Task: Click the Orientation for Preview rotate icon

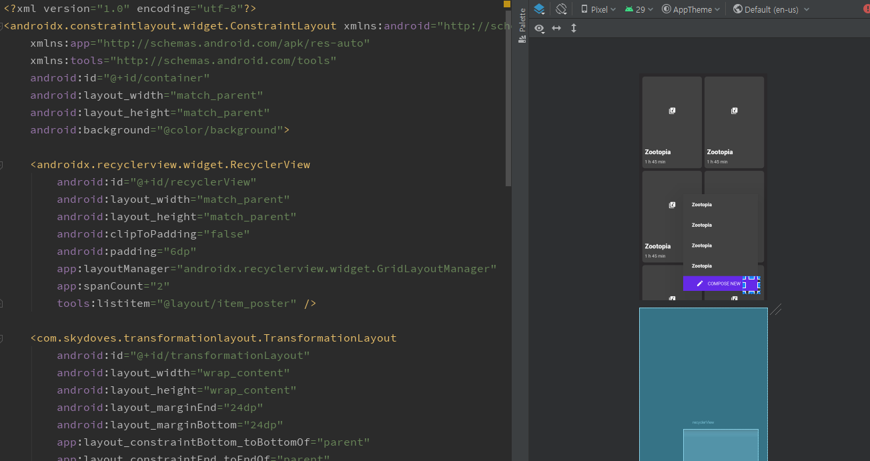Action: [561, 9]
